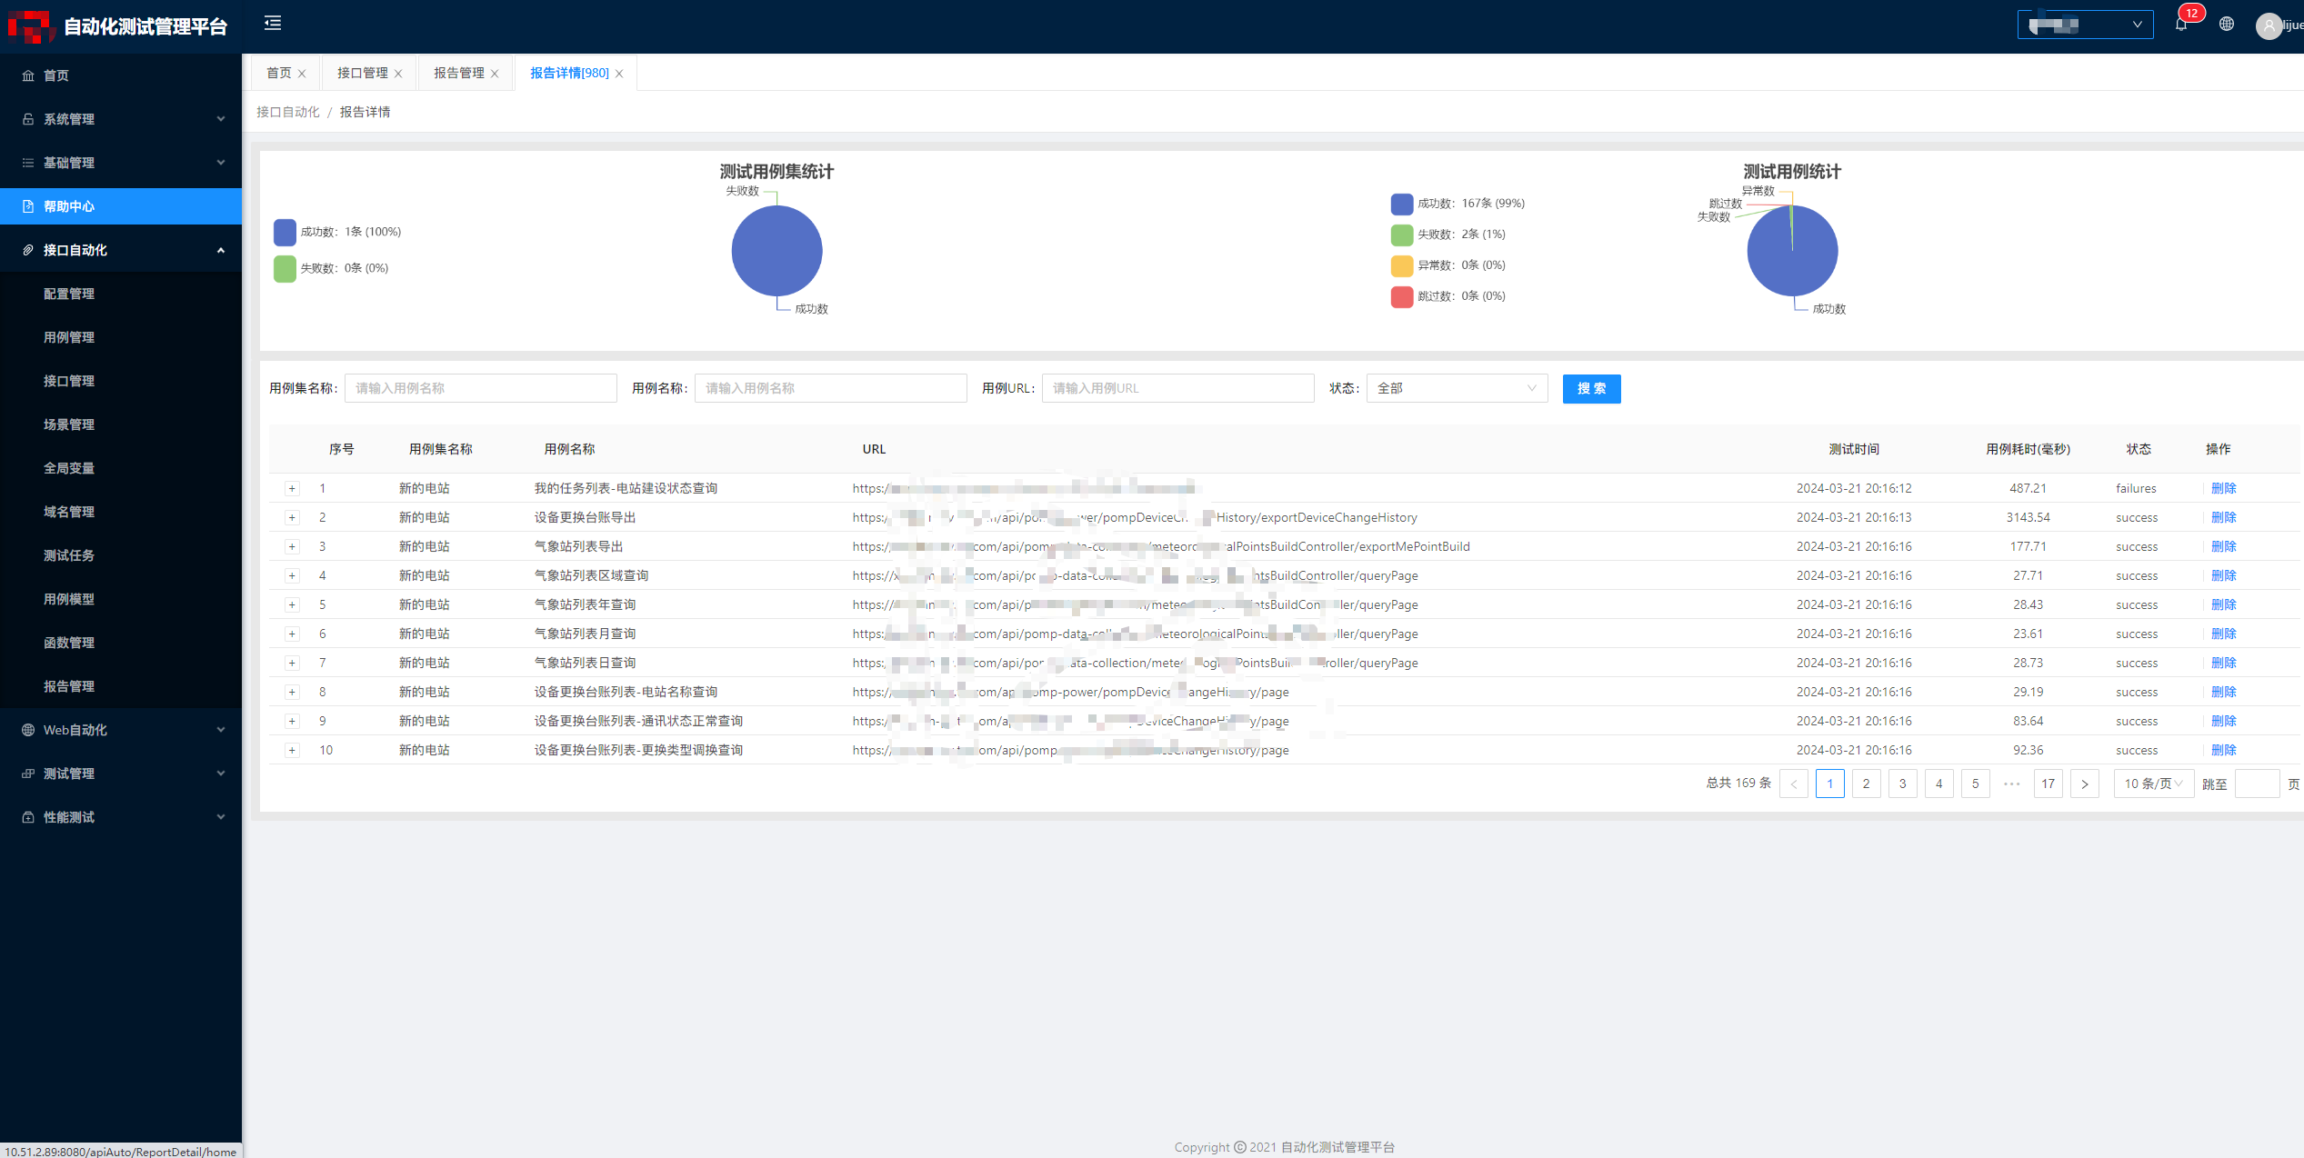Go to page 17
This screenshot has width=2304, height=1158.
click(2048, 784)
